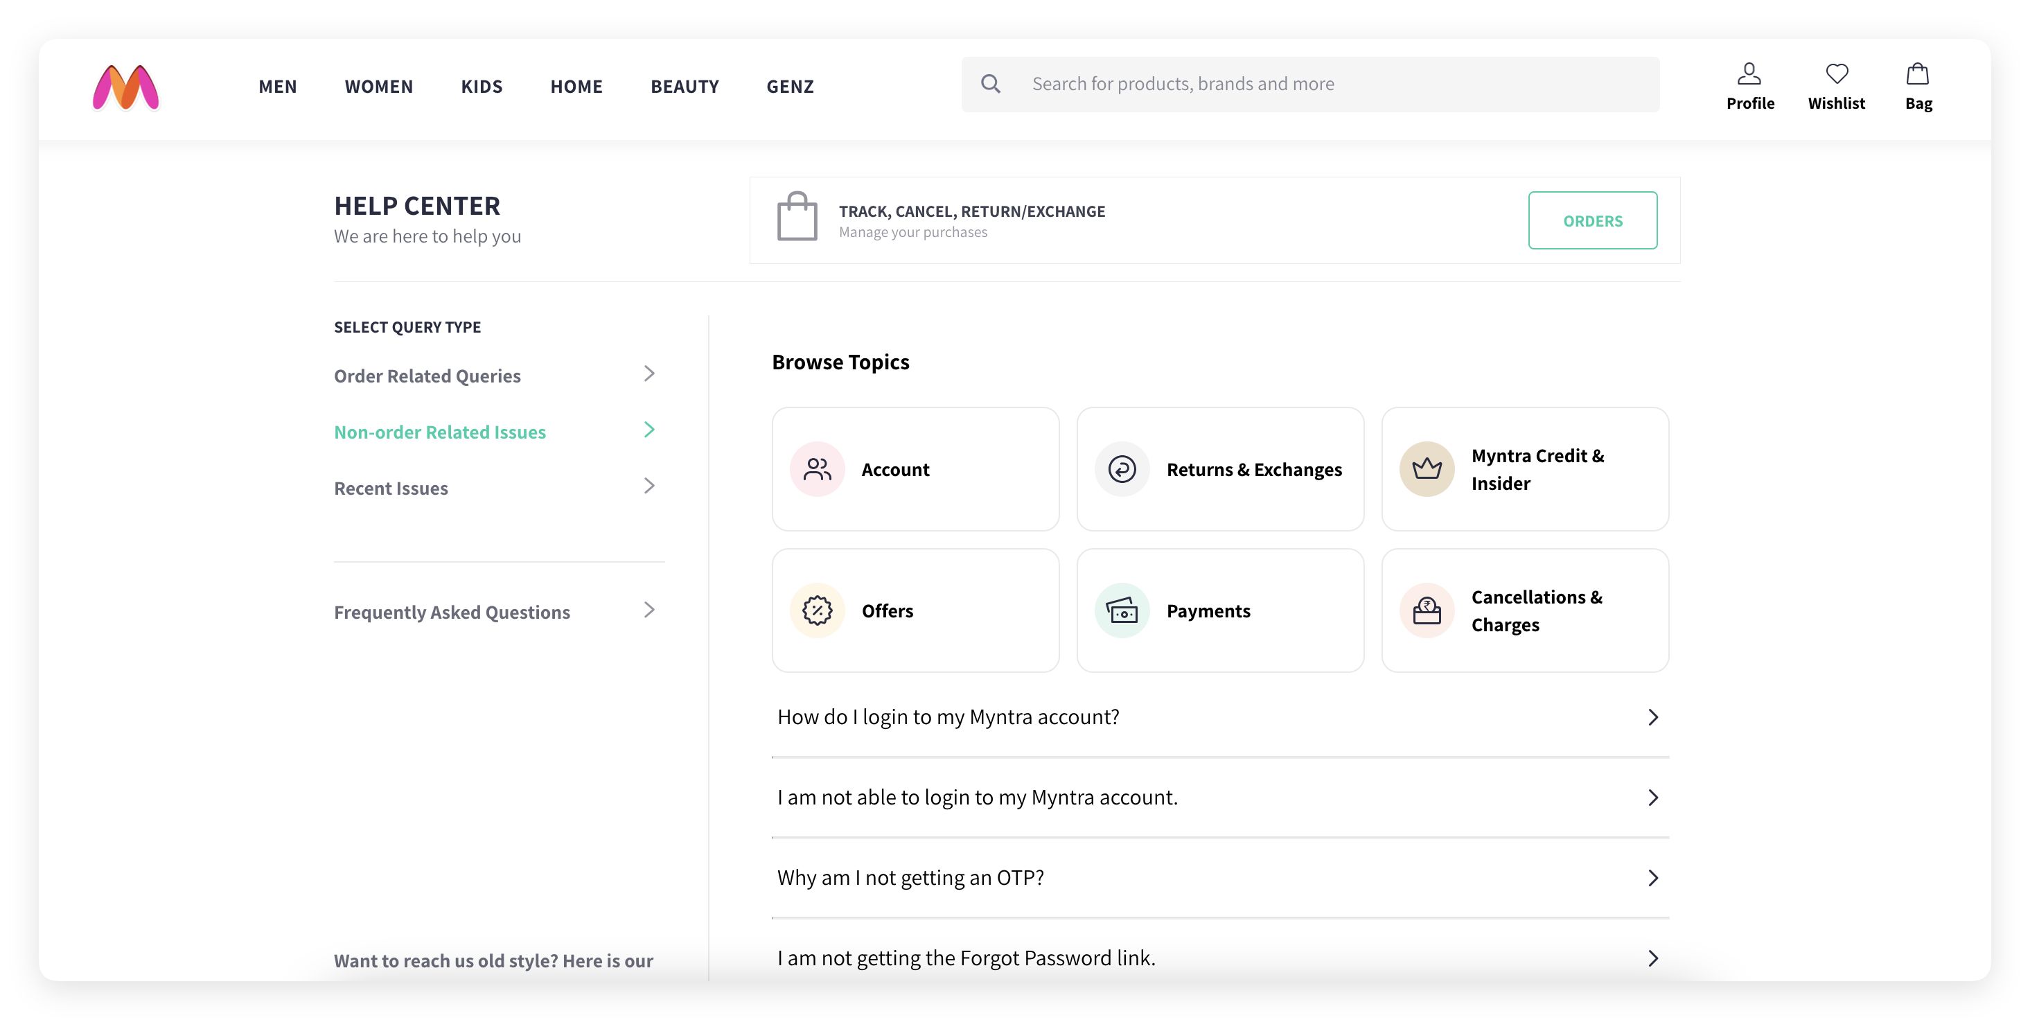Viewport: 2030px width, 1020px height.
Task: Open the BEAUTY menu
Action: tap(685, 86)
